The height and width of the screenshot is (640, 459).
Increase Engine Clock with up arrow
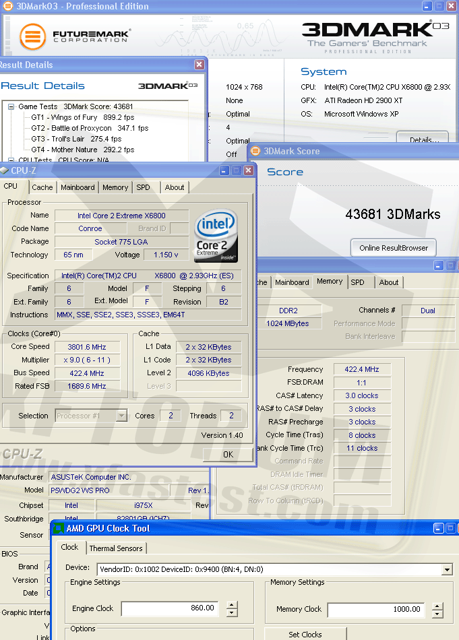(232, 605)
